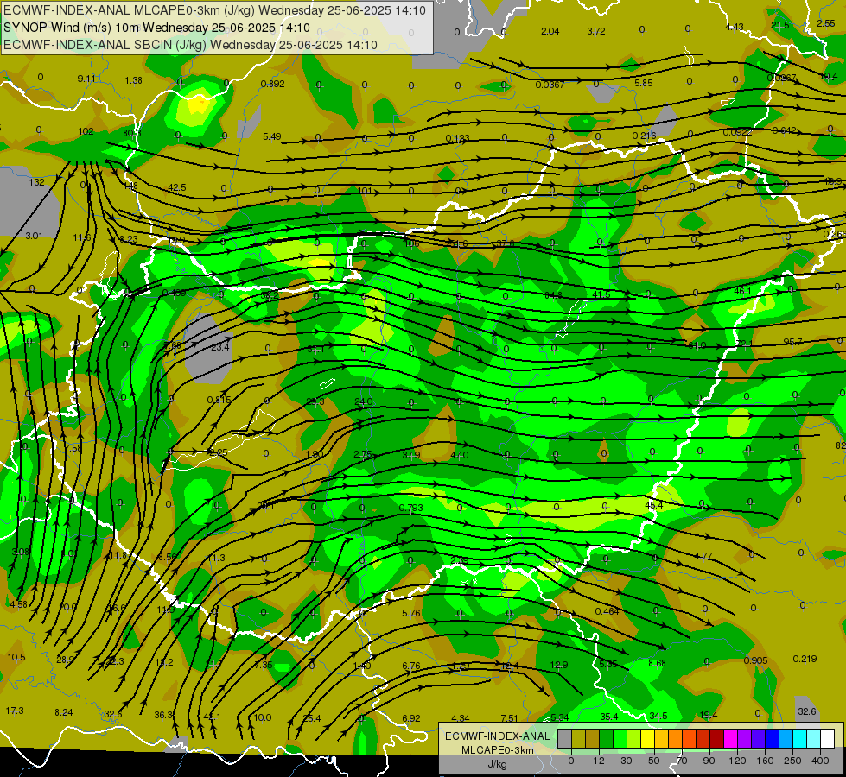Image resolution: width=846 pixels, height=777 pixels.
Task: Click the map value 0.905
Action: [x=755, y=661]
